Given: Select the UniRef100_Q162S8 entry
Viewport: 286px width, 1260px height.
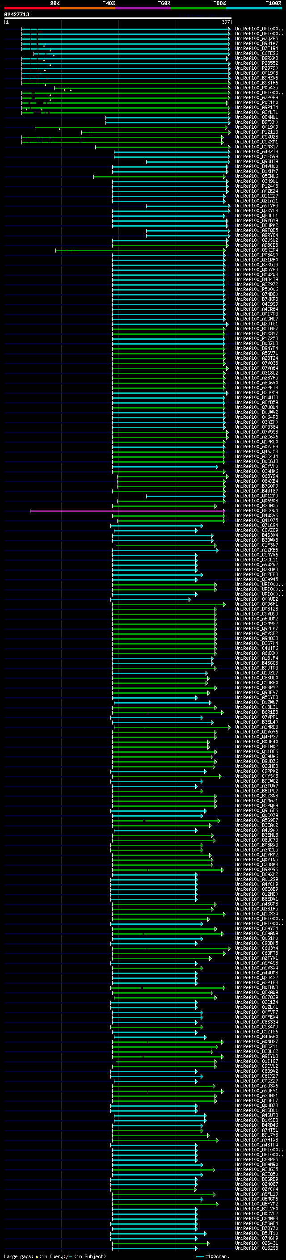Looking at the screenshot, I should coord(257,1248).
